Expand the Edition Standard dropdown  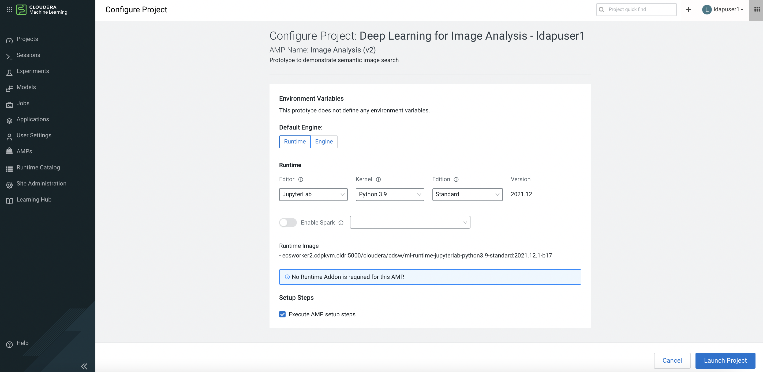point(467,195)
